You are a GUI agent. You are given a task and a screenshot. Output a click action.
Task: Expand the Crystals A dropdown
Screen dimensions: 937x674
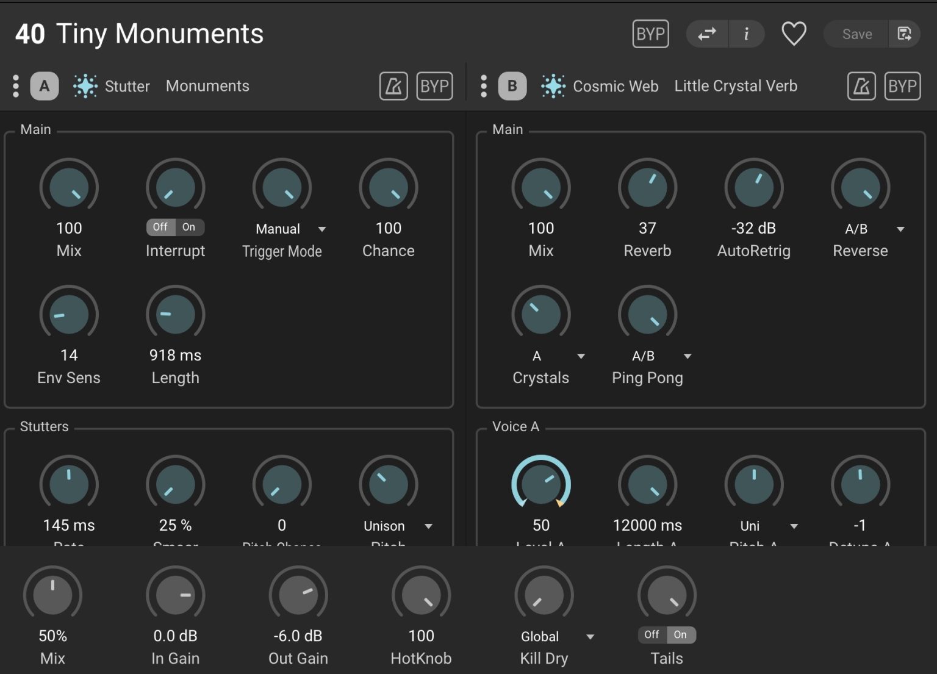coord(558,356)
